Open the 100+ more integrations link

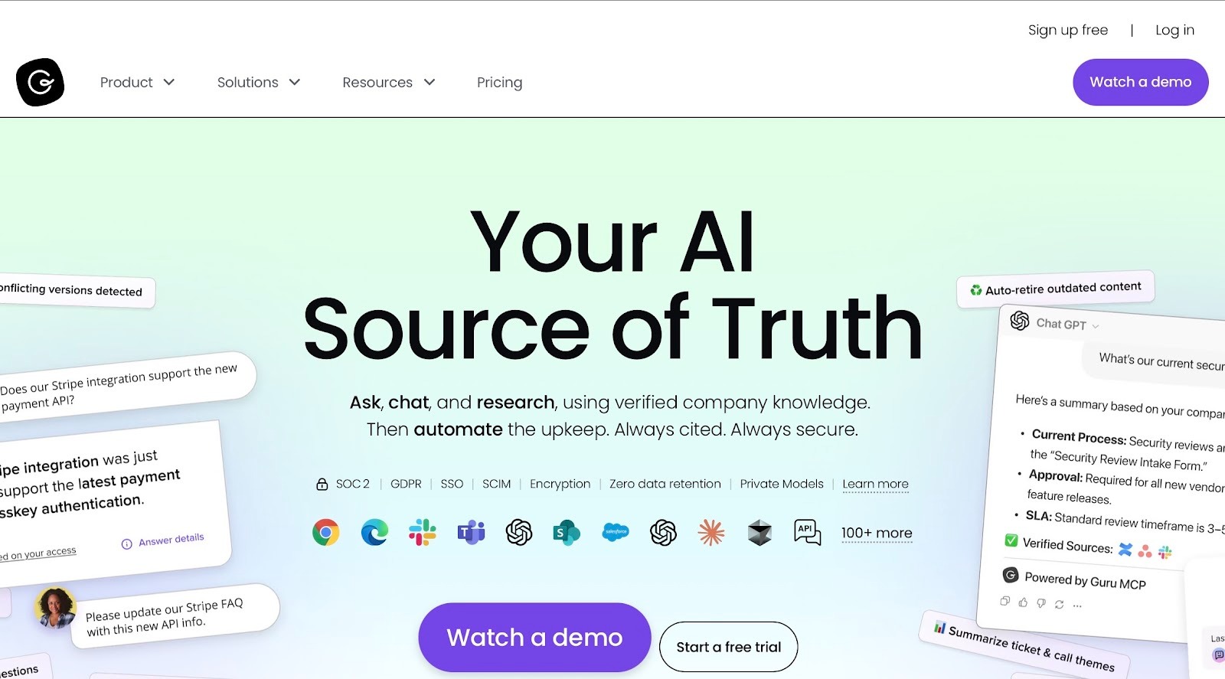(x=877, y=533)
